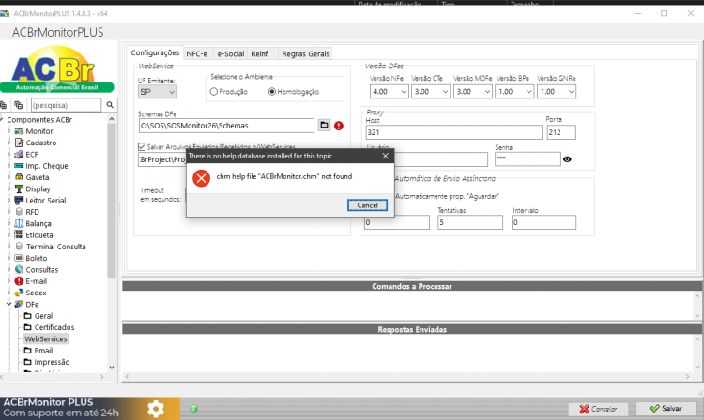Click Cancel in help error dialog
Screen dimensions: 704x420
[x=367, y=205]
